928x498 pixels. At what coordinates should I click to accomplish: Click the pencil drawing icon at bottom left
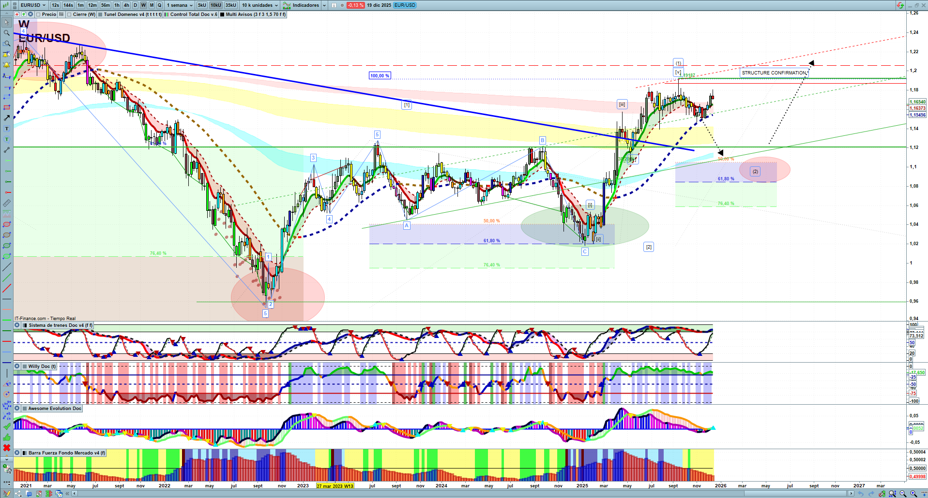point(7,494)
